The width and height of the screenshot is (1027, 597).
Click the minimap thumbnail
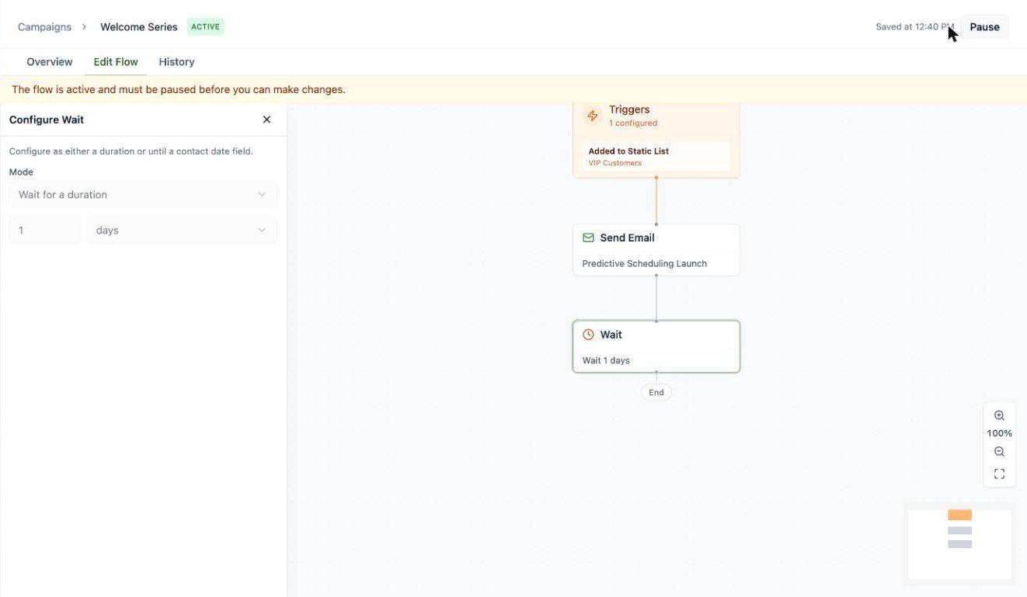[x=959, y=543]
